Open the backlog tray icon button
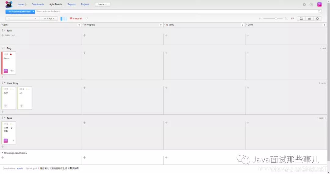The width and height of the screenshot is (330, 174). tap(301, 19)
